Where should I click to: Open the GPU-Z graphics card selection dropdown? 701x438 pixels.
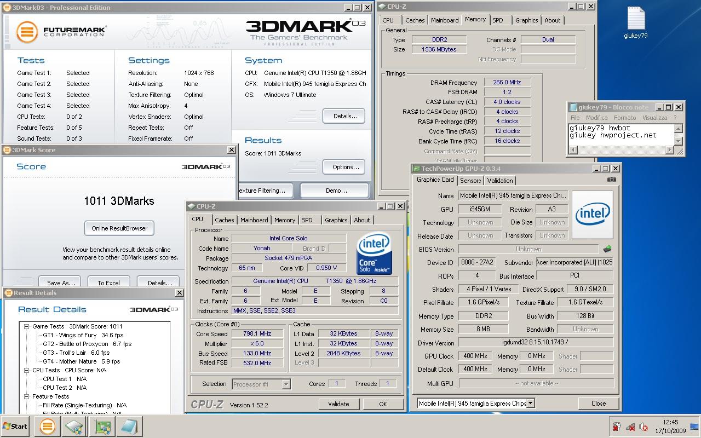pos(530,404)
